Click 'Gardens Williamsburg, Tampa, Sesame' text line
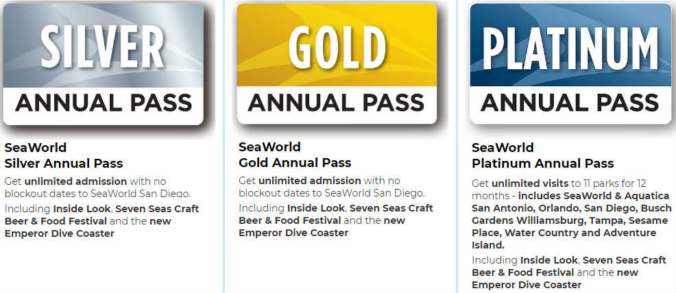The image size is (676, 293). coord(571,220)
